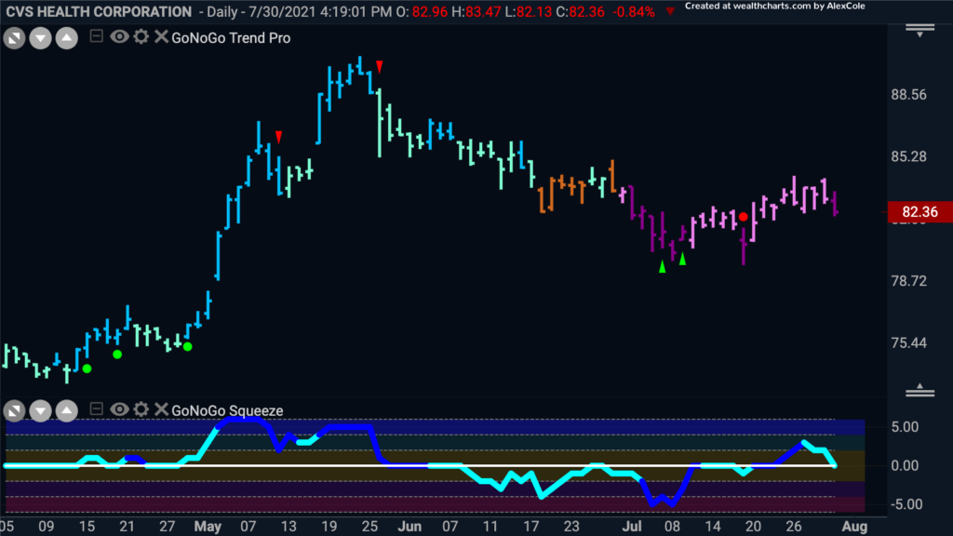Move Squeeze pane up with arrow

click(66, 411)
